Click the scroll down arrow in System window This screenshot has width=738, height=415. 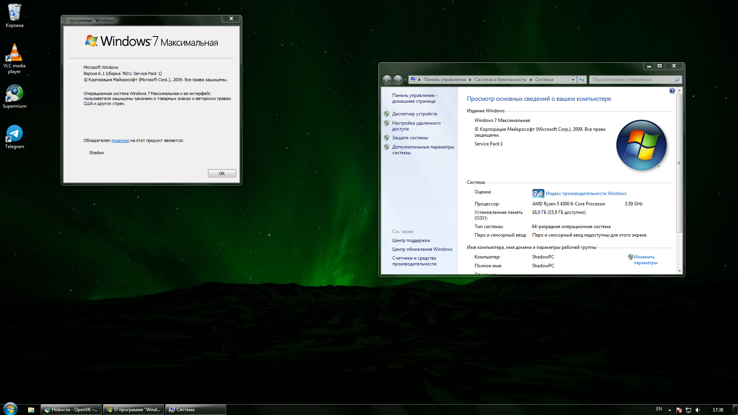pos(680,271)
